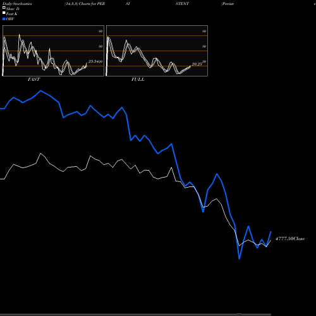Click the blue OBV legend swatch

[4, 19]
